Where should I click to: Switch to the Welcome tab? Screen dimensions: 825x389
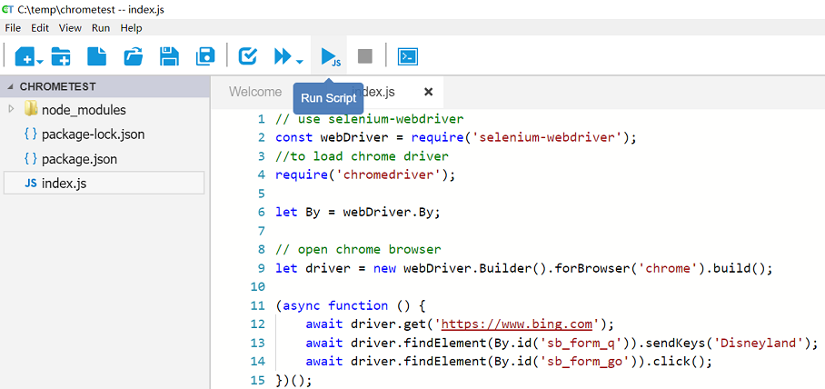coord(254,92)
